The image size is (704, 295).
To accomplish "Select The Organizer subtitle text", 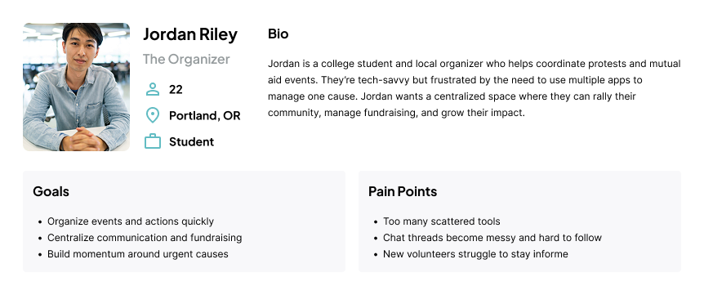I will point(186,59).
